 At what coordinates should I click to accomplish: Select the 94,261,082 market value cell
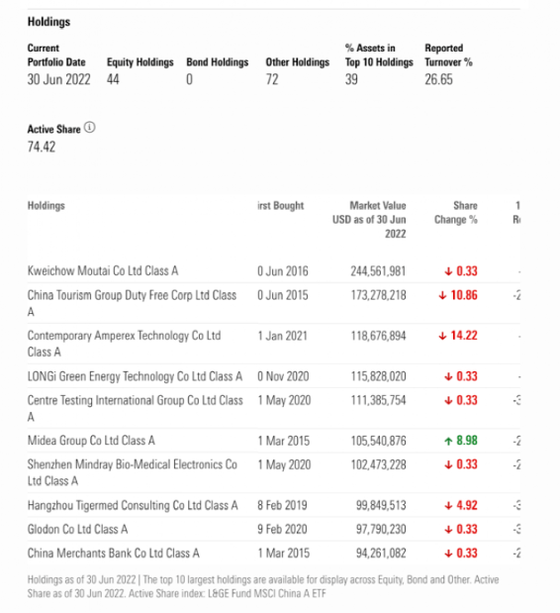(381, 554)
